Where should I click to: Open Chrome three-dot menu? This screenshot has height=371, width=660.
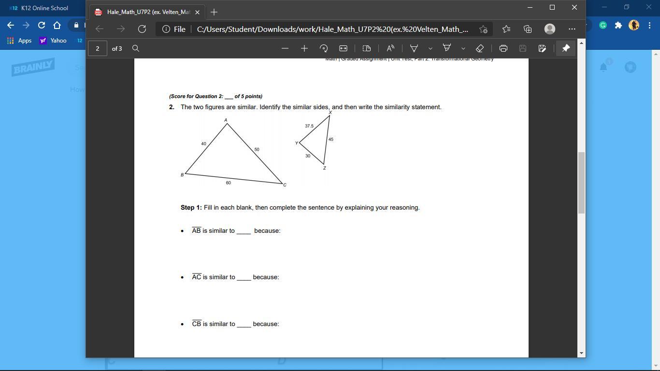649,25
